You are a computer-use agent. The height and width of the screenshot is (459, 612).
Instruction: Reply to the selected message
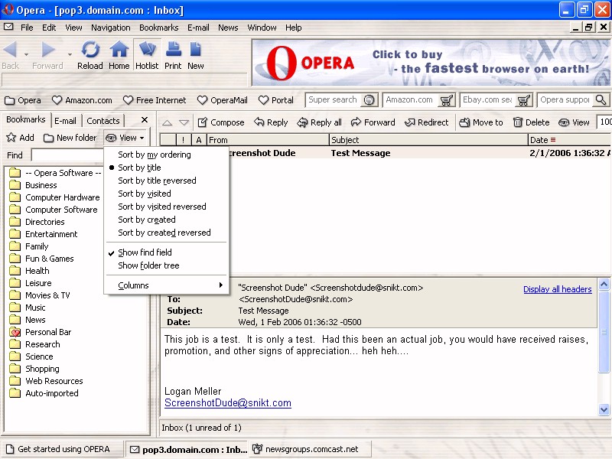(271, 122)
